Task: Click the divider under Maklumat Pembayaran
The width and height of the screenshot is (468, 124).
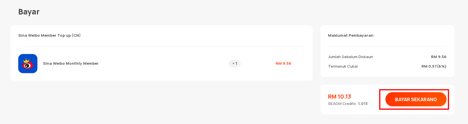Action: point(387,46)
